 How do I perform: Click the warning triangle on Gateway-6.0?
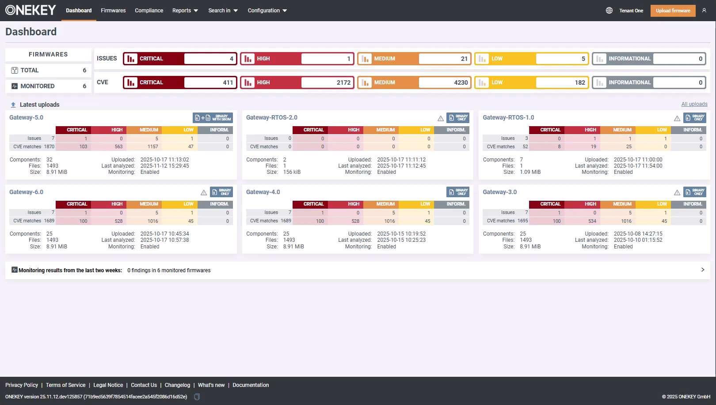pyautogui.click(x=204, y=192)
